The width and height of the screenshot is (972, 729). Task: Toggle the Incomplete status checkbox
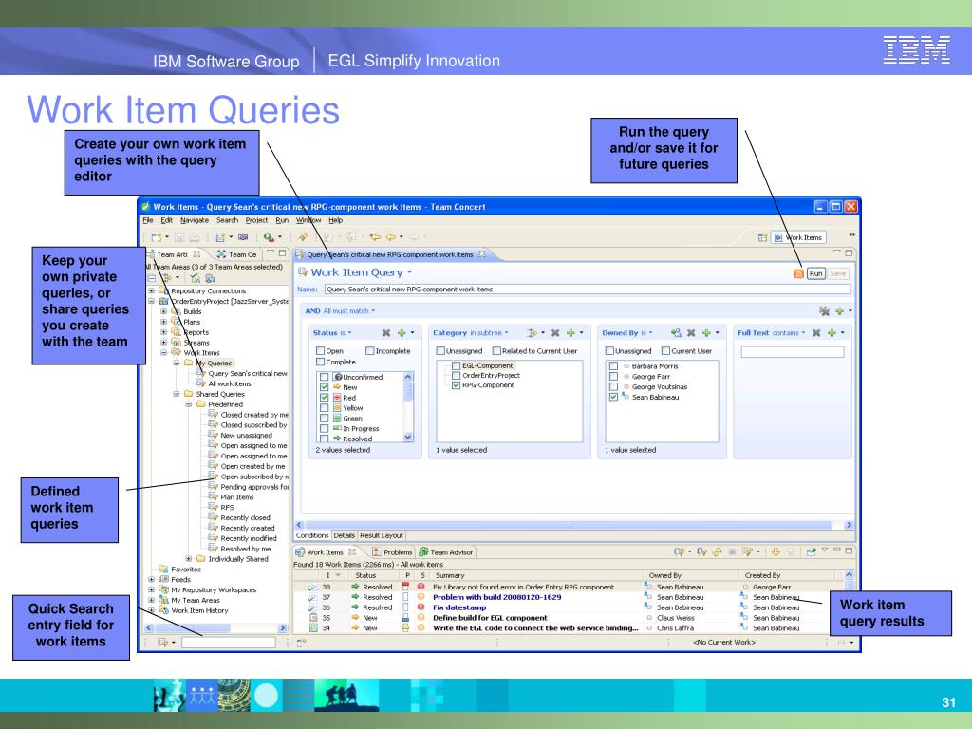[x=370, y=351]
